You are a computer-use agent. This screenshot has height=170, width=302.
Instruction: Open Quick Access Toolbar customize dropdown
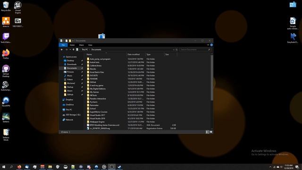tap(73, 41)
